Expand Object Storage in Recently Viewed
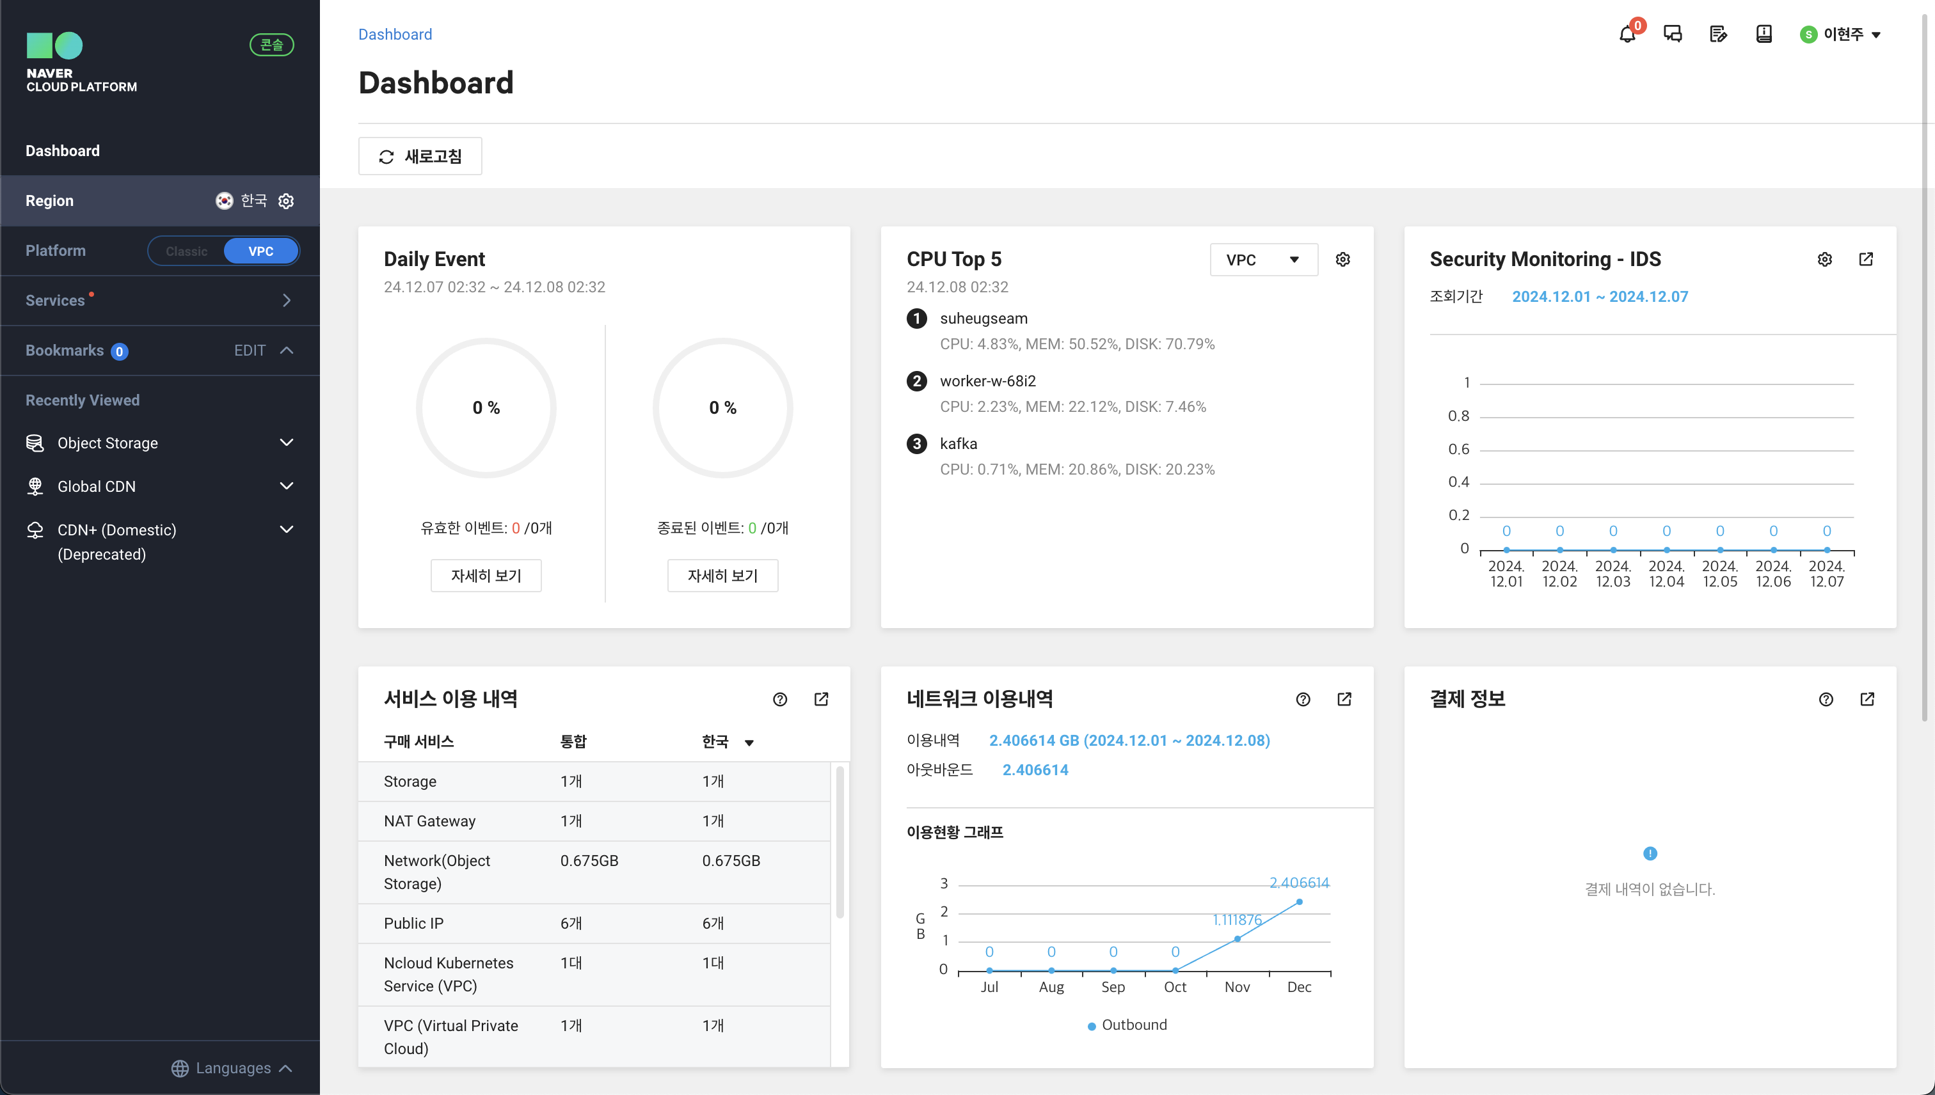 coord(287,443)
